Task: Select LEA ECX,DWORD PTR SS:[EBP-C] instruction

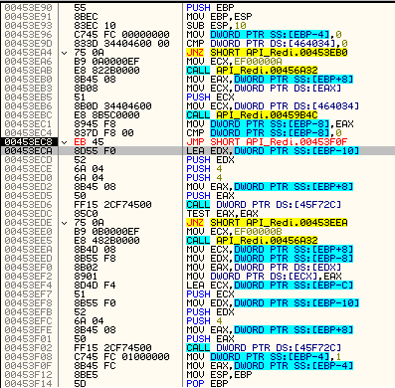Action: click(270, 285)
